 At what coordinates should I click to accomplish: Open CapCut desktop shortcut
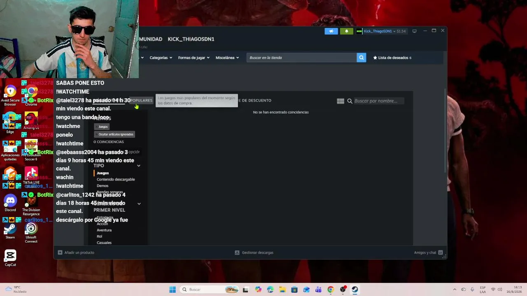coord(10,258)
